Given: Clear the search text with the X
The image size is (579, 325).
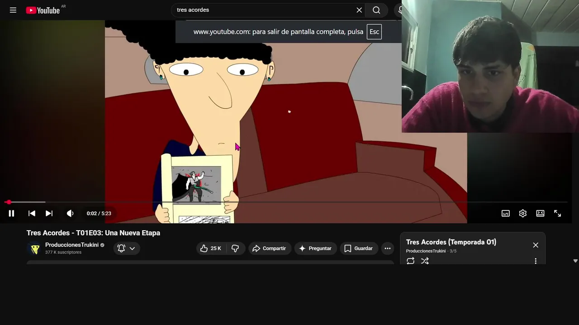Looking at the screenshot, I should pyautogui.click(x=359, y=10).
